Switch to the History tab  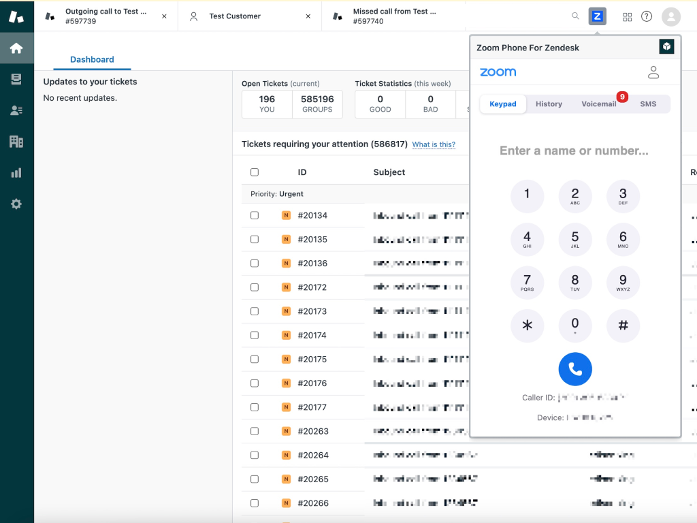tap(549, 104)
